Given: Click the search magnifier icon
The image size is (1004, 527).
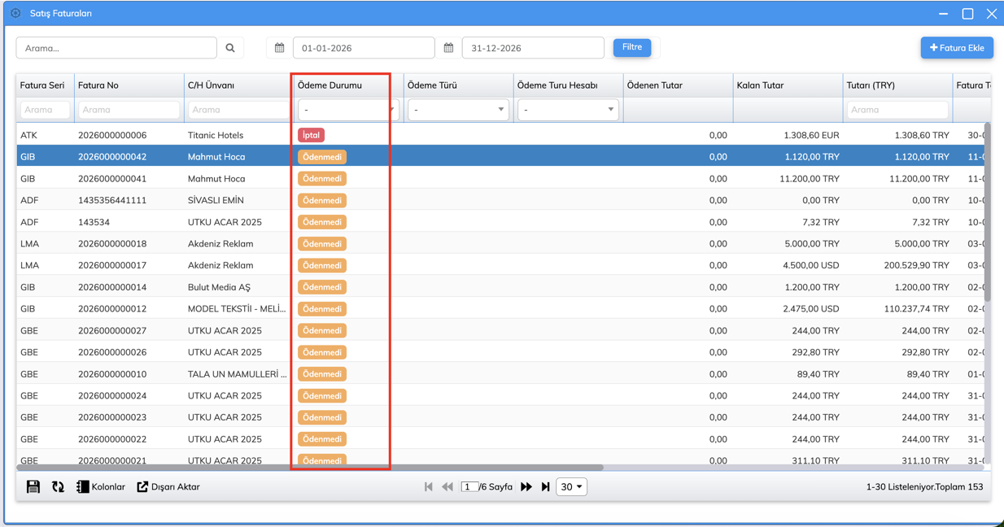Looking at the screenshot, I should [230, 48].
